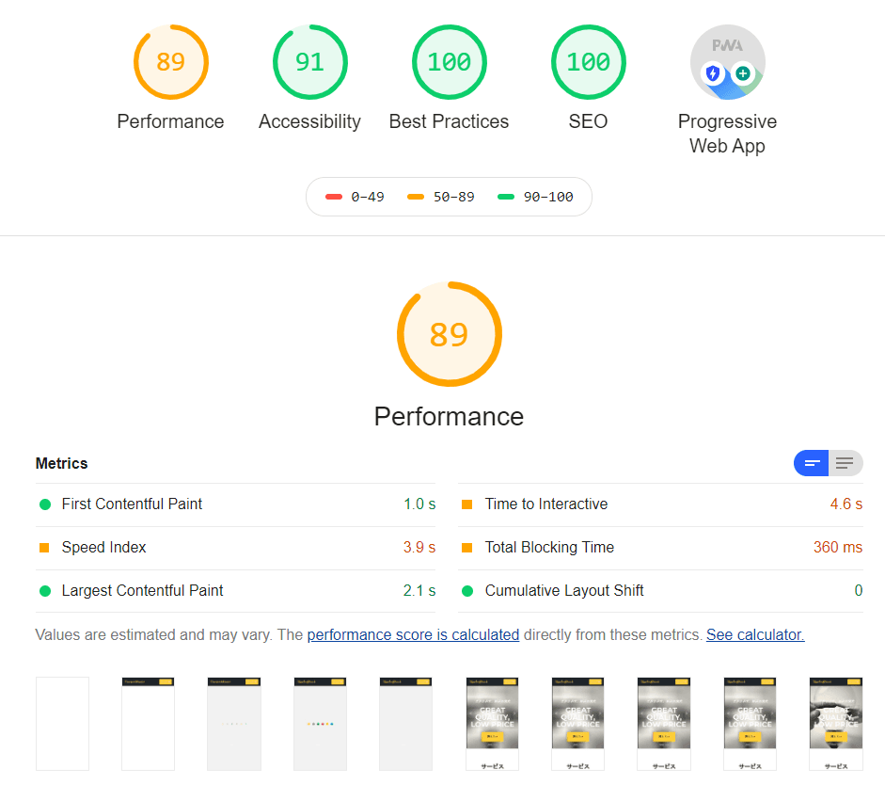Click the Accessibility score gauge showing 91
This screenshot has height=800, width=885.
[x=309, y=62]
